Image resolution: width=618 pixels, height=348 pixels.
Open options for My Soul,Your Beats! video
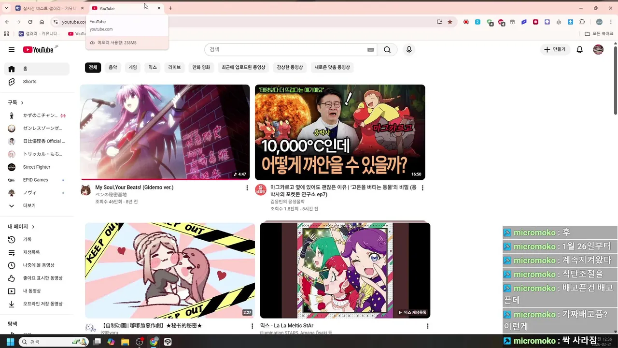pyautogui.click(x=247, y=188)
